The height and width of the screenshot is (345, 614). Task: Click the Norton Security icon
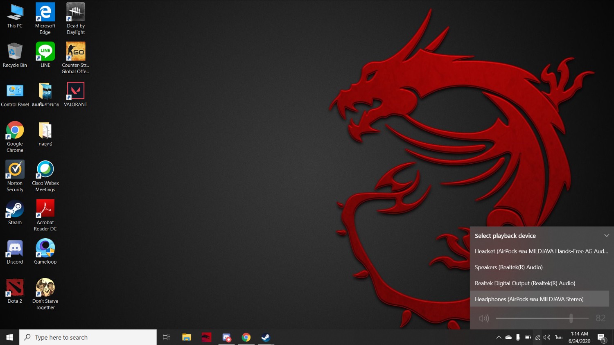[x=15, y=176]
